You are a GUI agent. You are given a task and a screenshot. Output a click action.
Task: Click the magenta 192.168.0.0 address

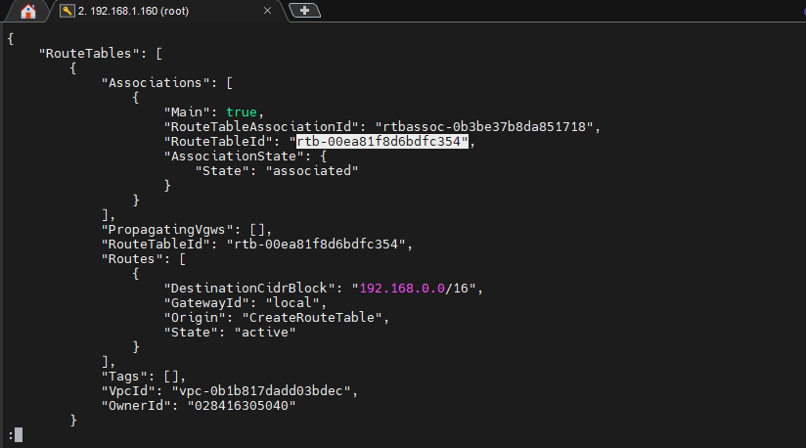[402, 289]
